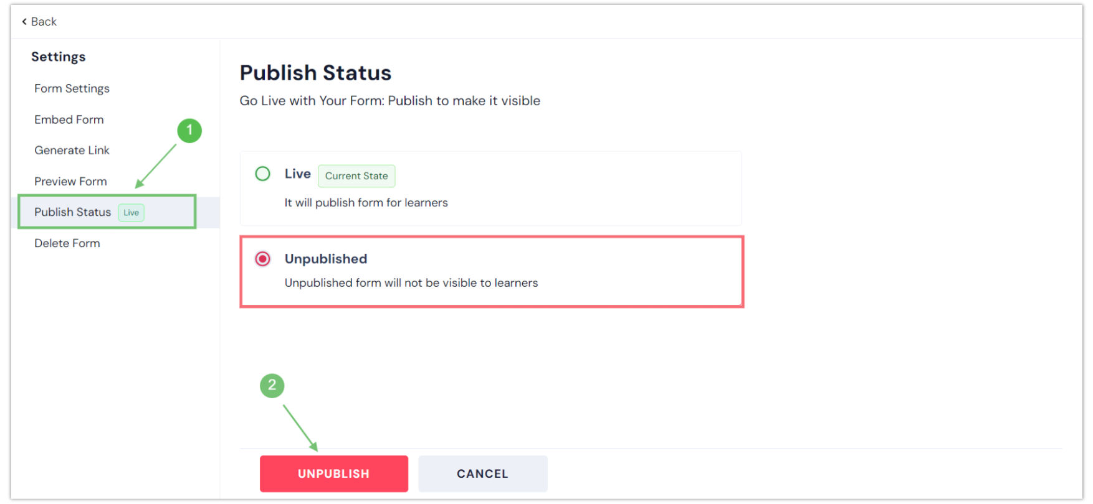The width and height of the screenshot is (1093, 504).
Task: Open Delete Form settings
Action: pyautogui.click(x=67, y=243)
